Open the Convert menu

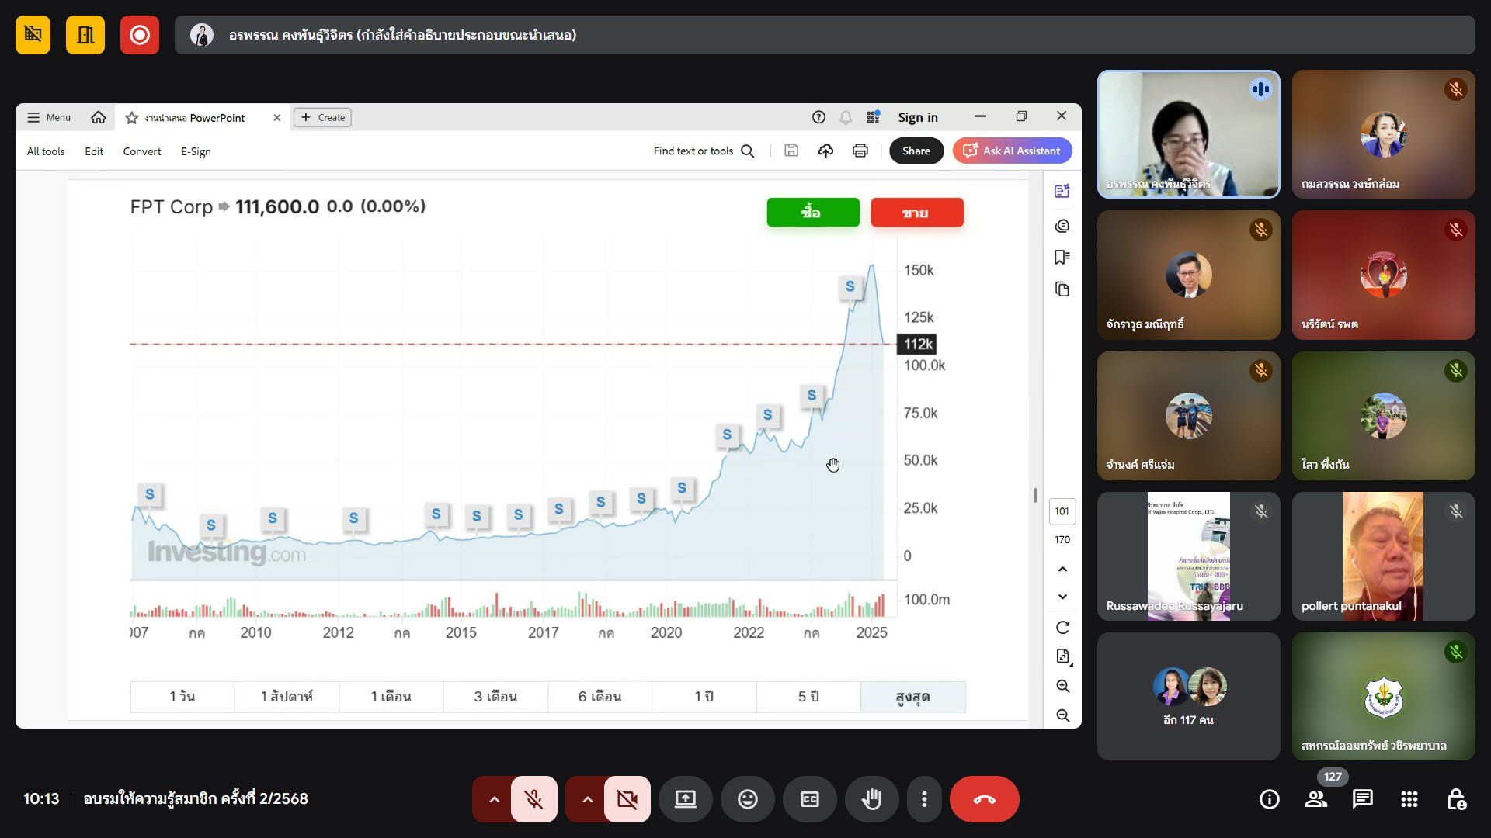click(x=142, y=151)
